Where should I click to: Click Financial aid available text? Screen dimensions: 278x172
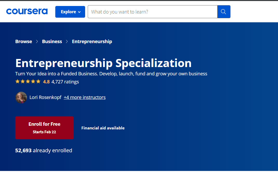point(103,128)
